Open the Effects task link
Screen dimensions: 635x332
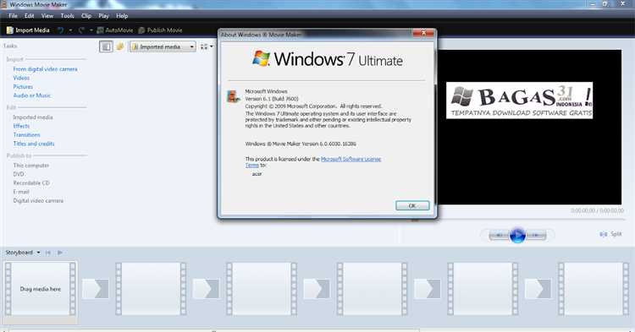21,126
